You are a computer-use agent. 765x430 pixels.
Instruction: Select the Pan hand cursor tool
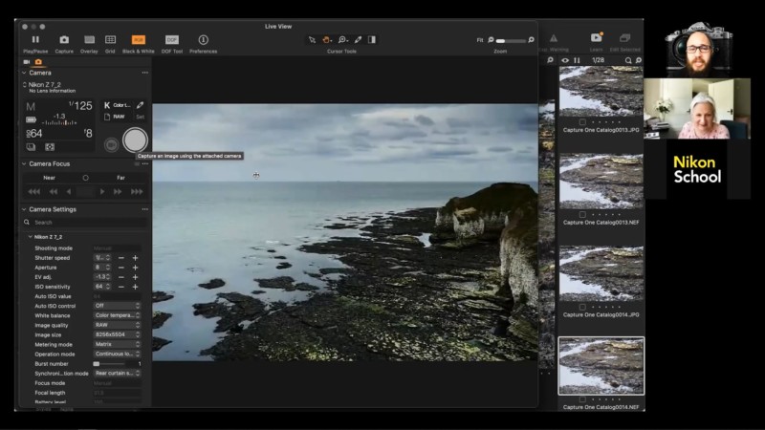pos(326,39)
